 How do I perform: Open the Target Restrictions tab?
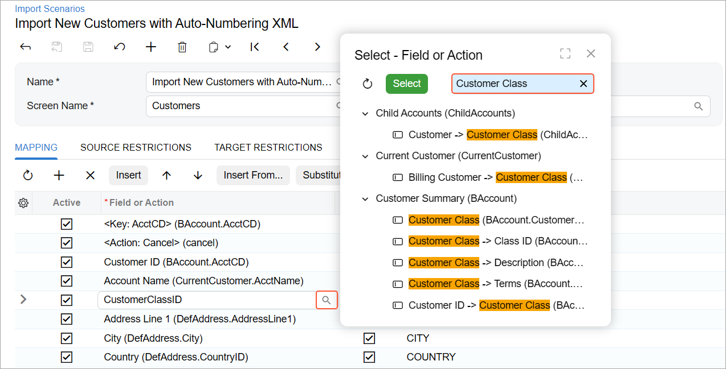[268, 147]
